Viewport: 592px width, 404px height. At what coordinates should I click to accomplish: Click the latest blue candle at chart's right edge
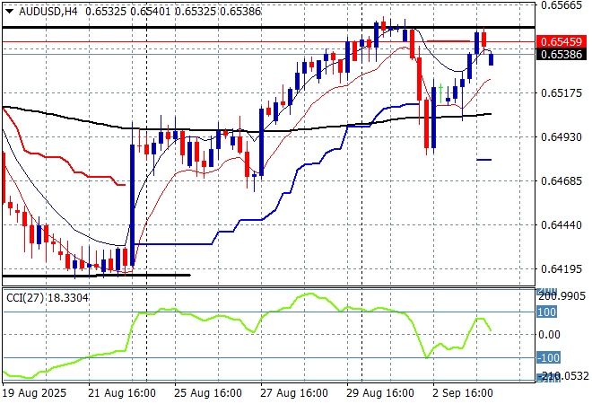(492, 59)
